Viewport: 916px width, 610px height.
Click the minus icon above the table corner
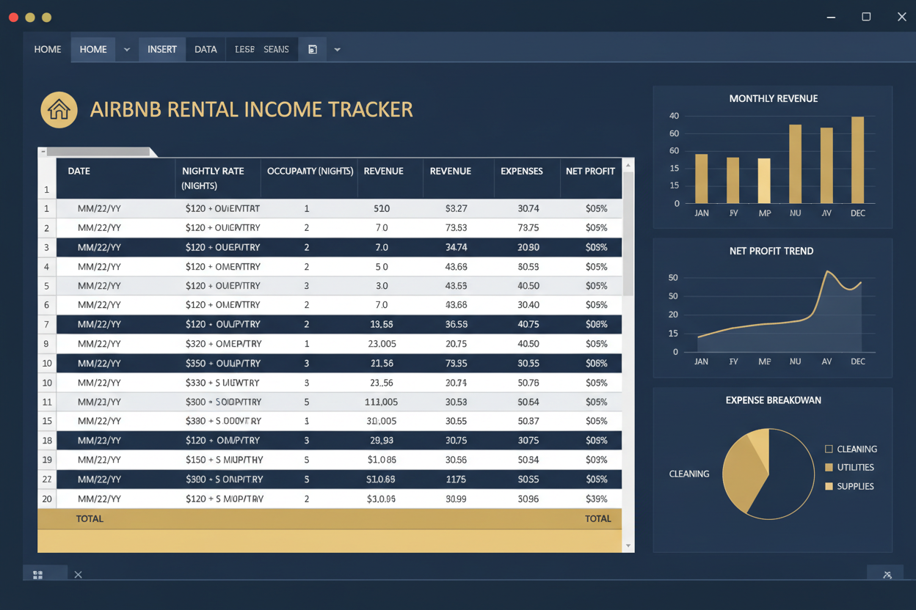[x=43, y=152]
